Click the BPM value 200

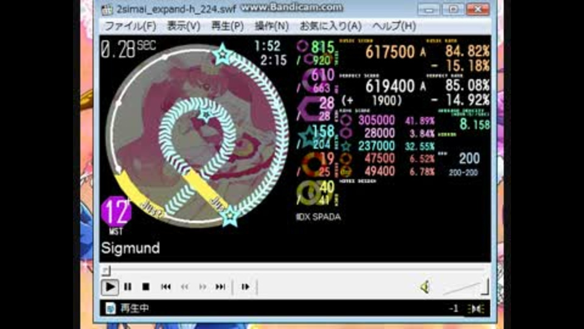(469, 159)
